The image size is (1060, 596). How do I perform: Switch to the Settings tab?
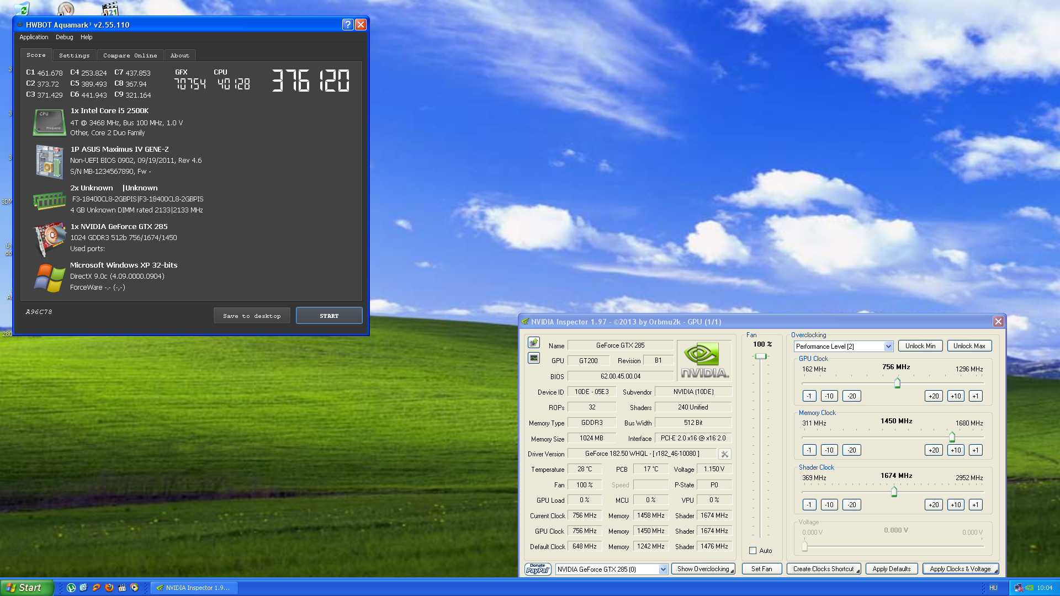coord(74,56)
